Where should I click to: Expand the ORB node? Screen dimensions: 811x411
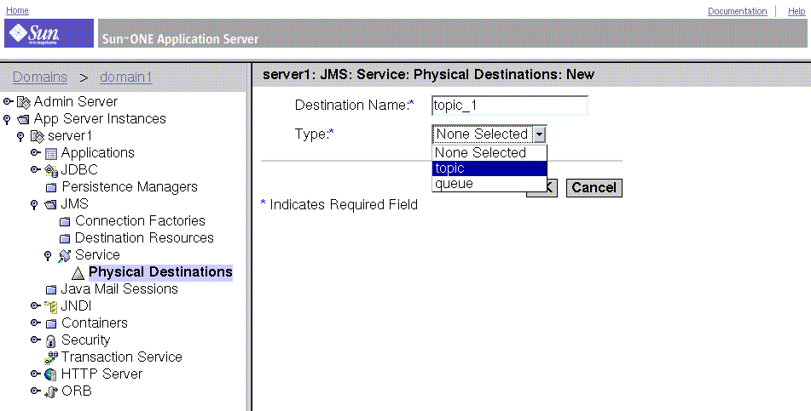[35, 391]
